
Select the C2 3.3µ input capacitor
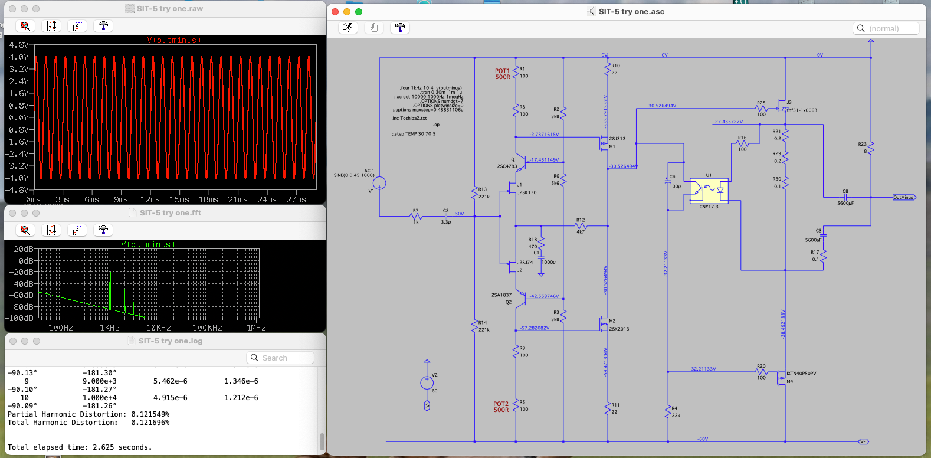pos(445,216)
